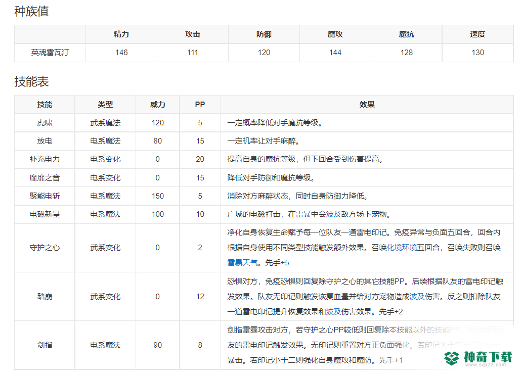Click 电系魔法 type in 放电 row
Screen dimensions: 522x377
(x=105, y=141)
